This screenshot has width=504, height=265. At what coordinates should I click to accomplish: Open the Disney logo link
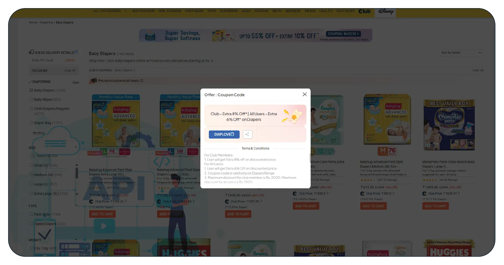[386, 11]
